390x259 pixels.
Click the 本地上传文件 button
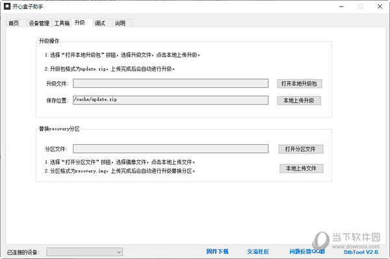(301, 168)
